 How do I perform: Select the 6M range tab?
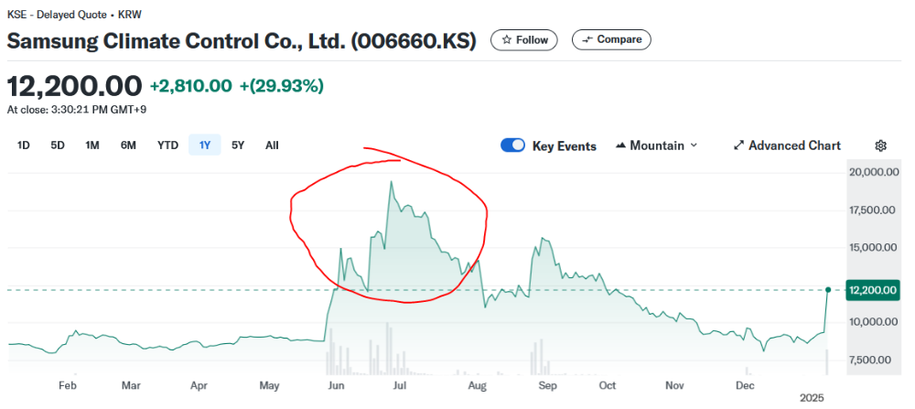pyautogui.click(x=128, y=145)
